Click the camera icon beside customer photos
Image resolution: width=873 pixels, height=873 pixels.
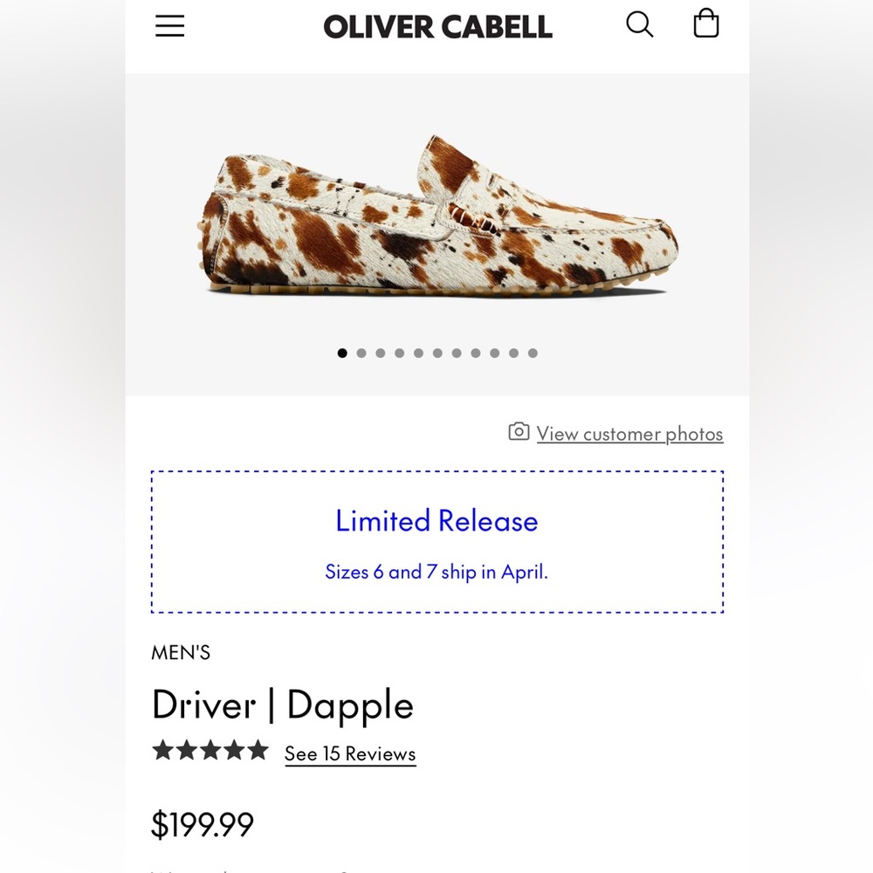pyautogui.click(x=519, y=431)
